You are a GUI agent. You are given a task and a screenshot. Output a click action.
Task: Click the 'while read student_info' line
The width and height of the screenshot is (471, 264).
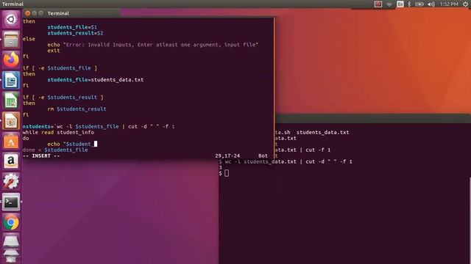click(58, 132)
